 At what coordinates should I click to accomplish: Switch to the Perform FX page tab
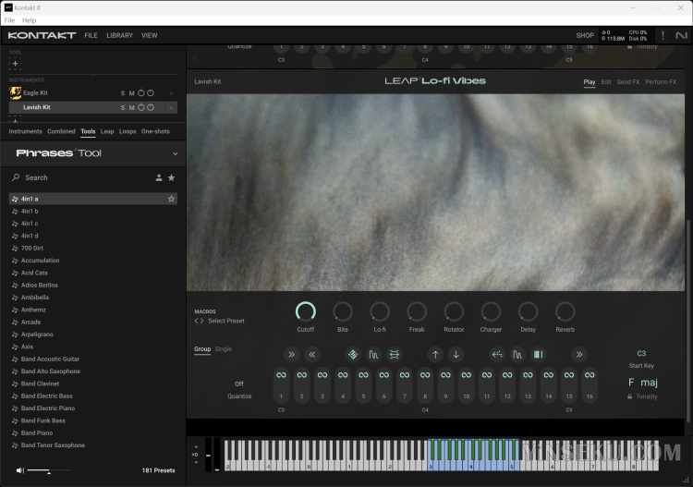click(x=661, y=82)
